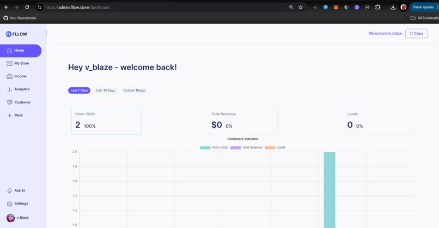This screenshot has width=439, height=228.
Task: Click the blue round extension icon
Action: (x=326, y=7)
